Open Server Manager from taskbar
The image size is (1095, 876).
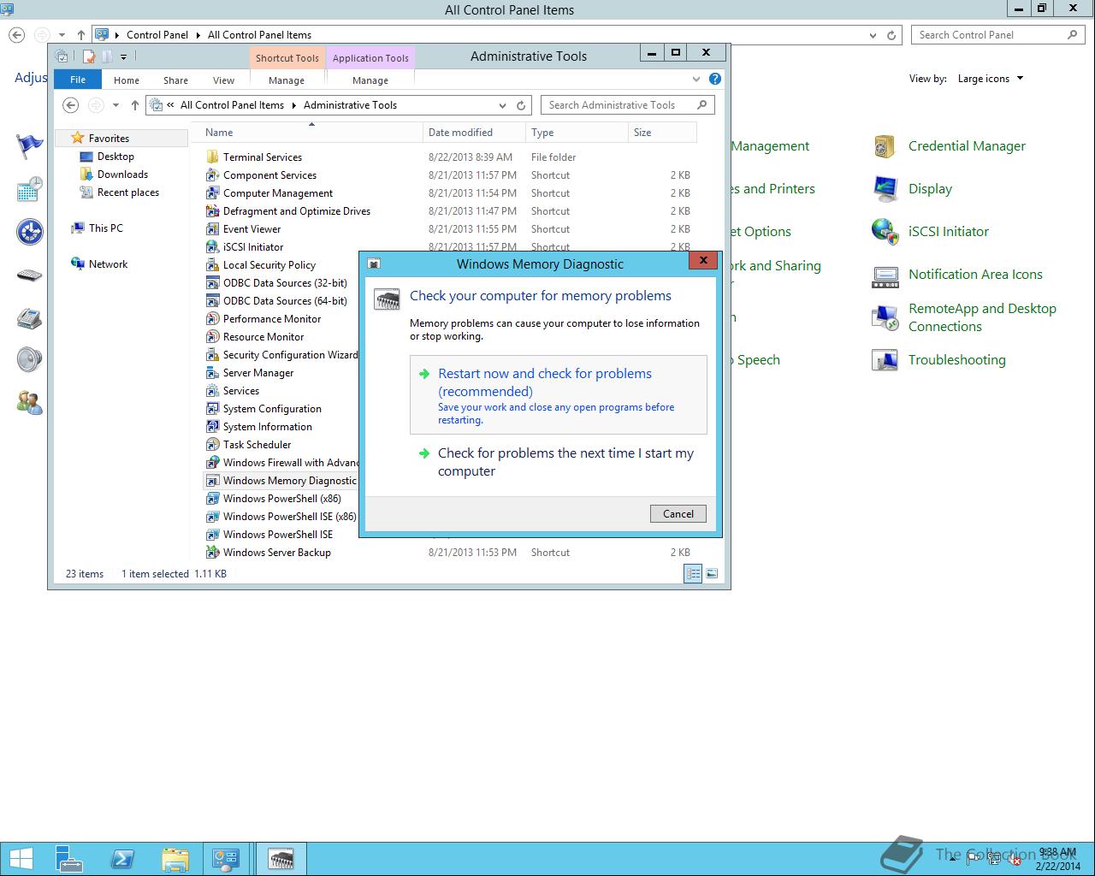(69, 859)
